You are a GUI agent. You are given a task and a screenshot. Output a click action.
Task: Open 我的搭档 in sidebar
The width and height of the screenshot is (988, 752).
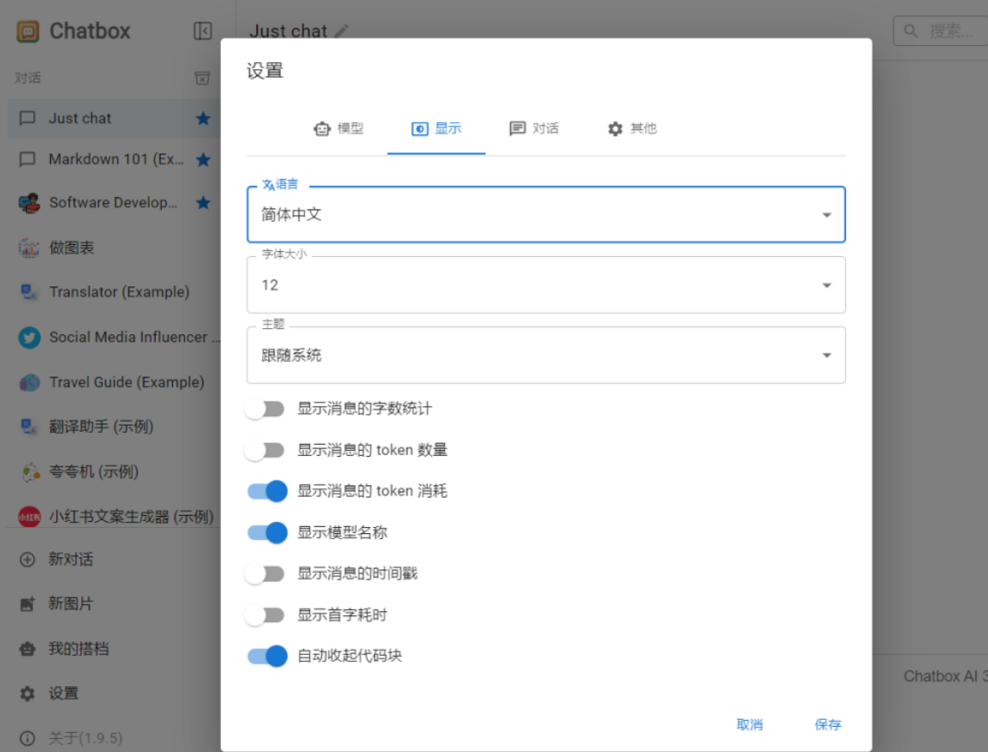[x=114, y=649]
